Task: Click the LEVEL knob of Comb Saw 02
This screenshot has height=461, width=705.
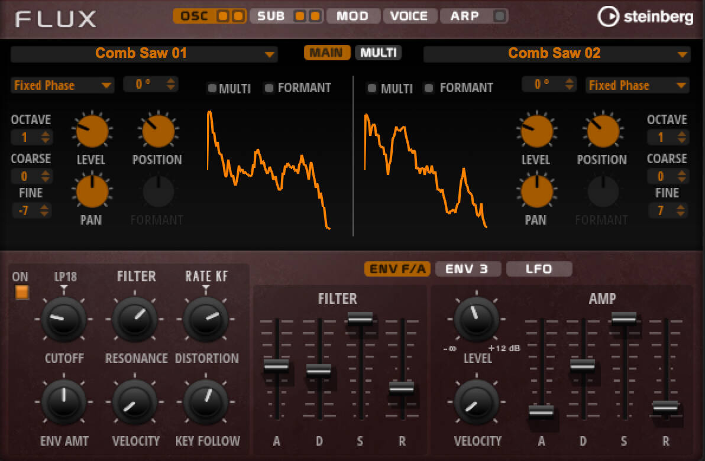Action: click(537, 131)
